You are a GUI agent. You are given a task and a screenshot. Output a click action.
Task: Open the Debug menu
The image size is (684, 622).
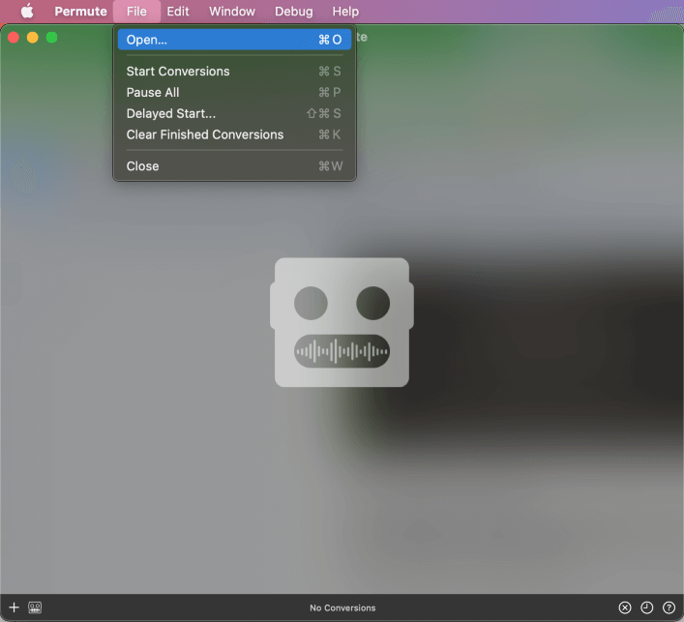pyautogui.click(x=293, y=11)
